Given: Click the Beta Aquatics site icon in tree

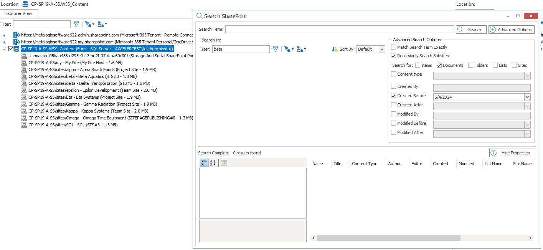Looking at the screenshot, I should pos(24,76).
